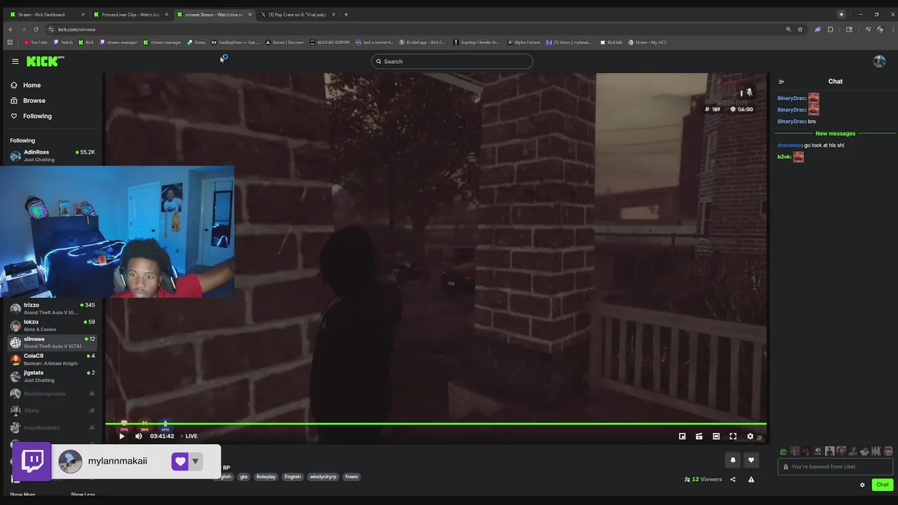Click b2vk username in chat
This screenshot has height=505, width=898.
click(784, 157)
